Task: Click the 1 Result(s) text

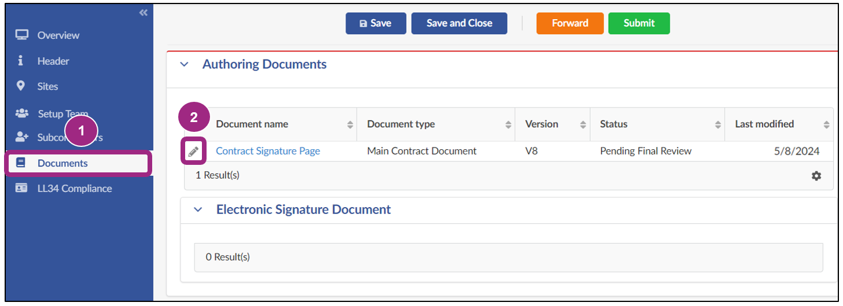Action: 218,175
